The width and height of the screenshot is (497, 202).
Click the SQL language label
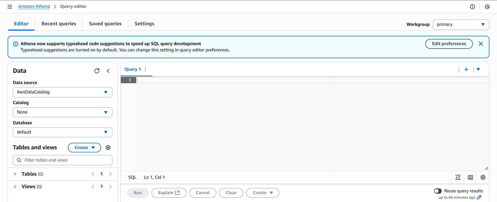point(132,177)
